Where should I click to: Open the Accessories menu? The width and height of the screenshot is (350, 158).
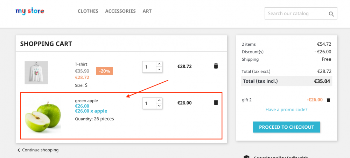pyautogui.click(x=120, y=11)
